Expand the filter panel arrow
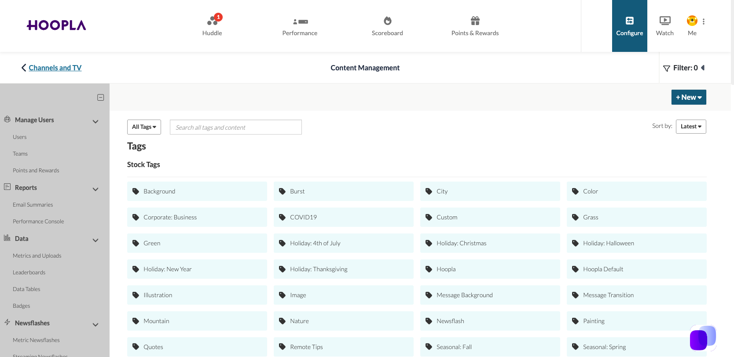Image resolution: width=734 pixels, height=357 pixels. (x=703, y=68)
